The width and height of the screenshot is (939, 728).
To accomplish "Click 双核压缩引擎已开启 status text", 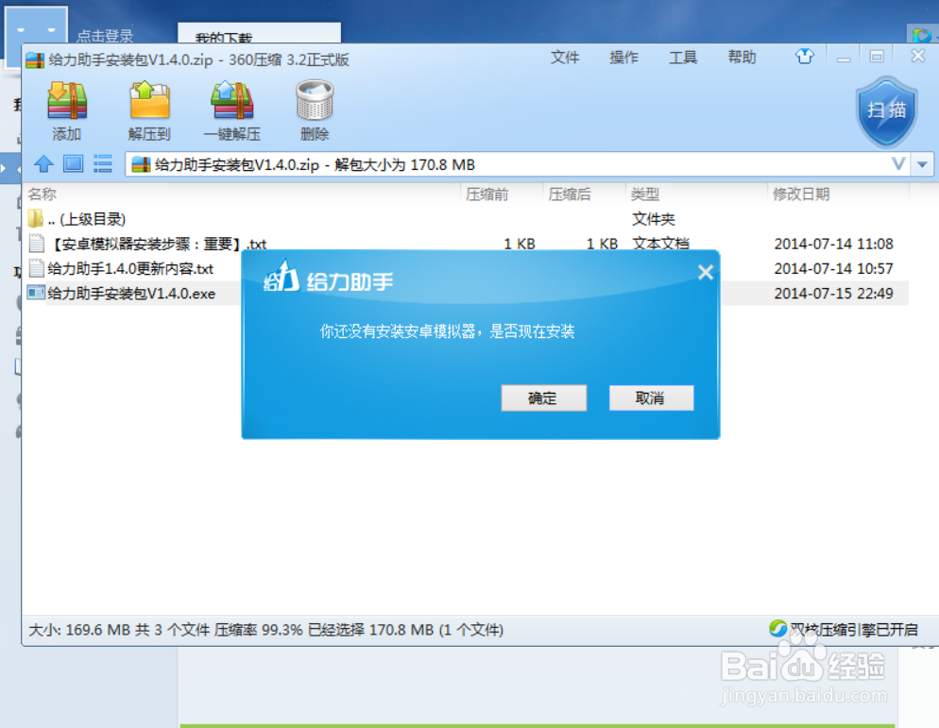I will click(853, 629).
